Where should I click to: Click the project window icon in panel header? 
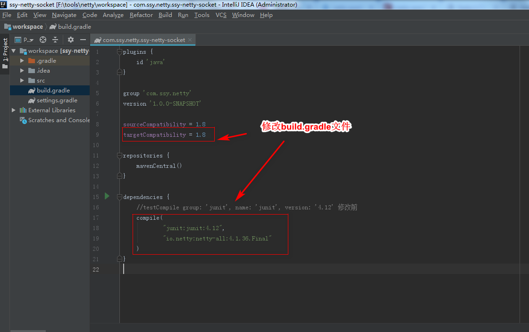tap(18, 40)
